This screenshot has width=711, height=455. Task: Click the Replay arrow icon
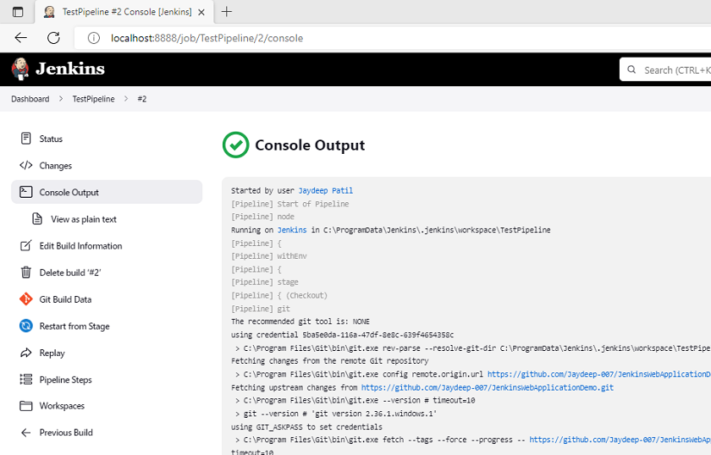tap(25, 353)
